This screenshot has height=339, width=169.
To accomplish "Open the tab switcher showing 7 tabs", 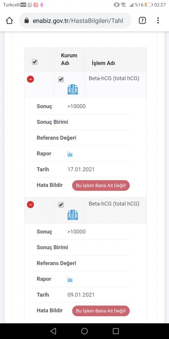I will tap(142, 20).
